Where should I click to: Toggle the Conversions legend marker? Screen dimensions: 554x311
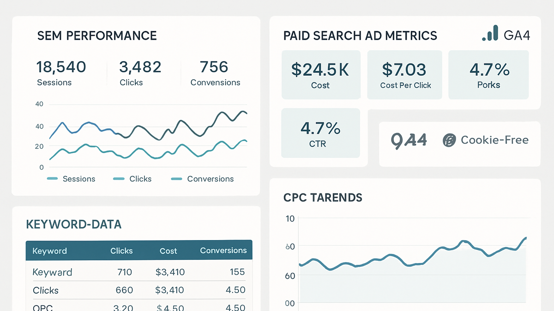[x=176, y=179]
